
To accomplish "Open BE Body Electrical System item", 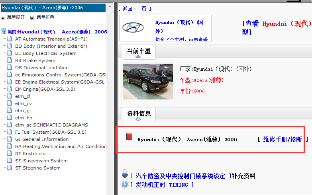I will coord(46,53).
